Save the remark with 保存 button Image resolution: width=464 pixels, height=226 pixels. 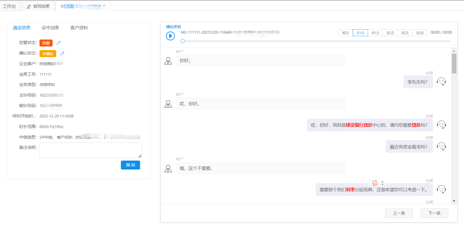(x=130, y=165)
